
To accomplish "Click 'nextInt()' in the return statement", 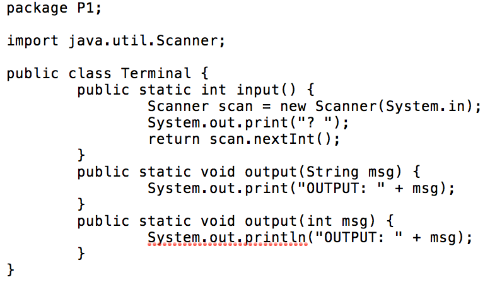I will click(292, 139).
